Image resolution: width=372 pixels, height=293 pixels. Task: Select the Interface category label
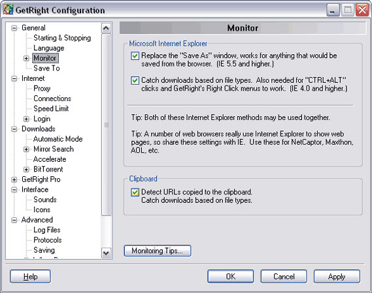coord(35,190)
